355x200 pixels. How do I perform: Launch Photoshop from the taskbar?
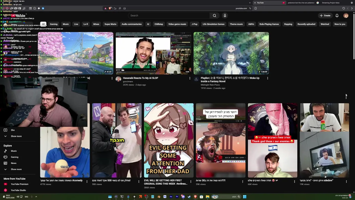(165, 197)
